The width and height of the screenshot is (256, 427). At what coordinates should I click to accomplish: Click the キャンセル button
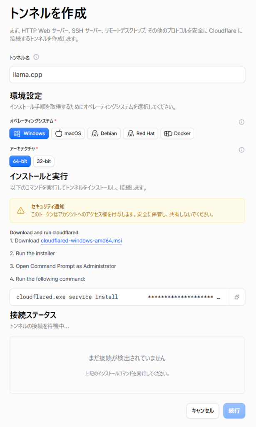203,411
